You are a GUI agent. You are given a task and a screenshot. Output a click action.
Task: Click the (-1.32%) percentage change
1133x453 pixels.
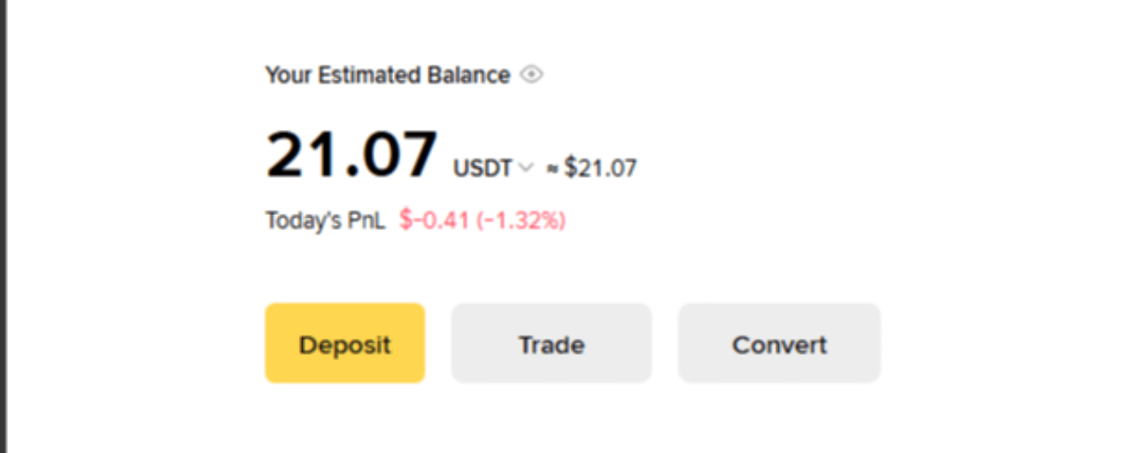pos(521,220)
